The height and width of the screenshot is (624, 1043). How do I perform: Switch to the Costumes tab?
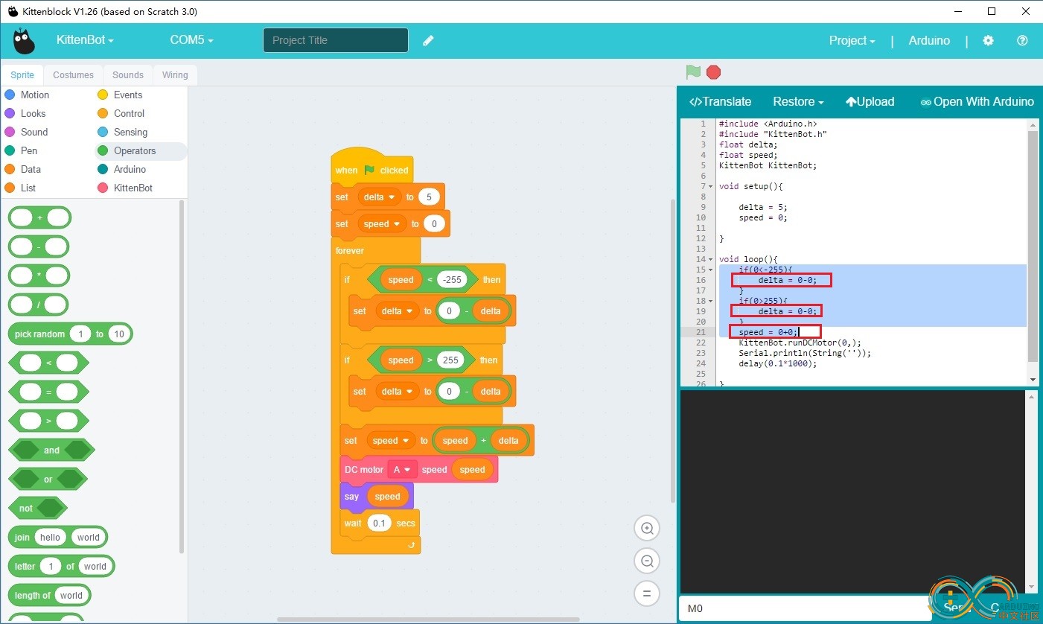(73, 74)
